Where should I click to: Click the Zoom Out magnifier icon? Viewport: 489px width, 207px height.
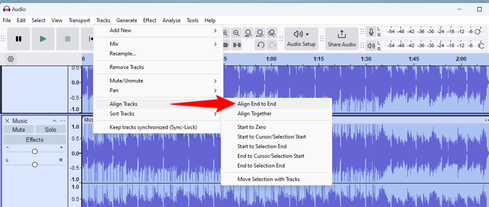[x=236, y=33]
